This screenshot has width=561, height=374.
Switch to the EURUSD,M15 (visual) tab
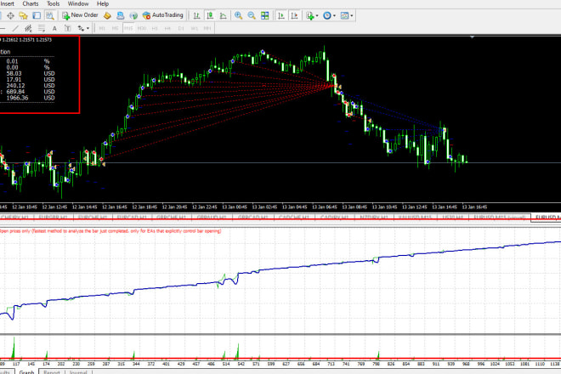(500, 218)
